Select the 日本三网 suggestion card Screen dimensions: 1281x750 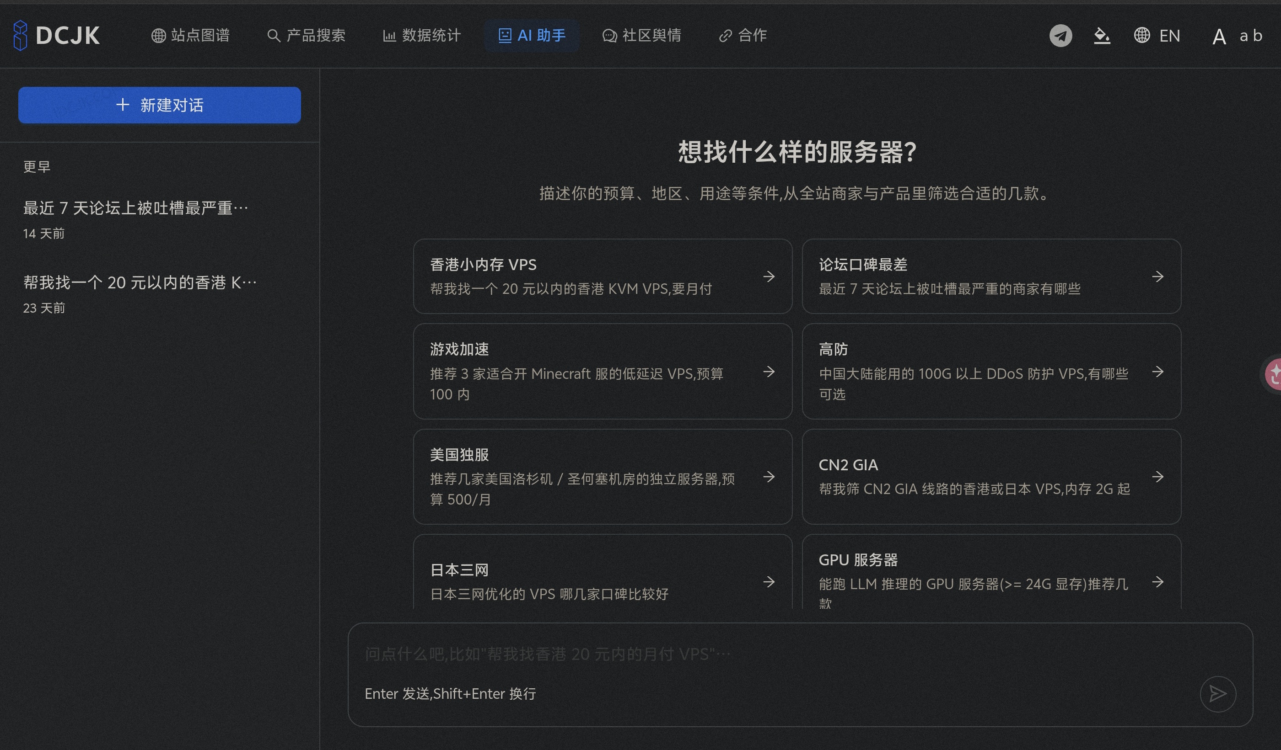(x=603, y=572)
